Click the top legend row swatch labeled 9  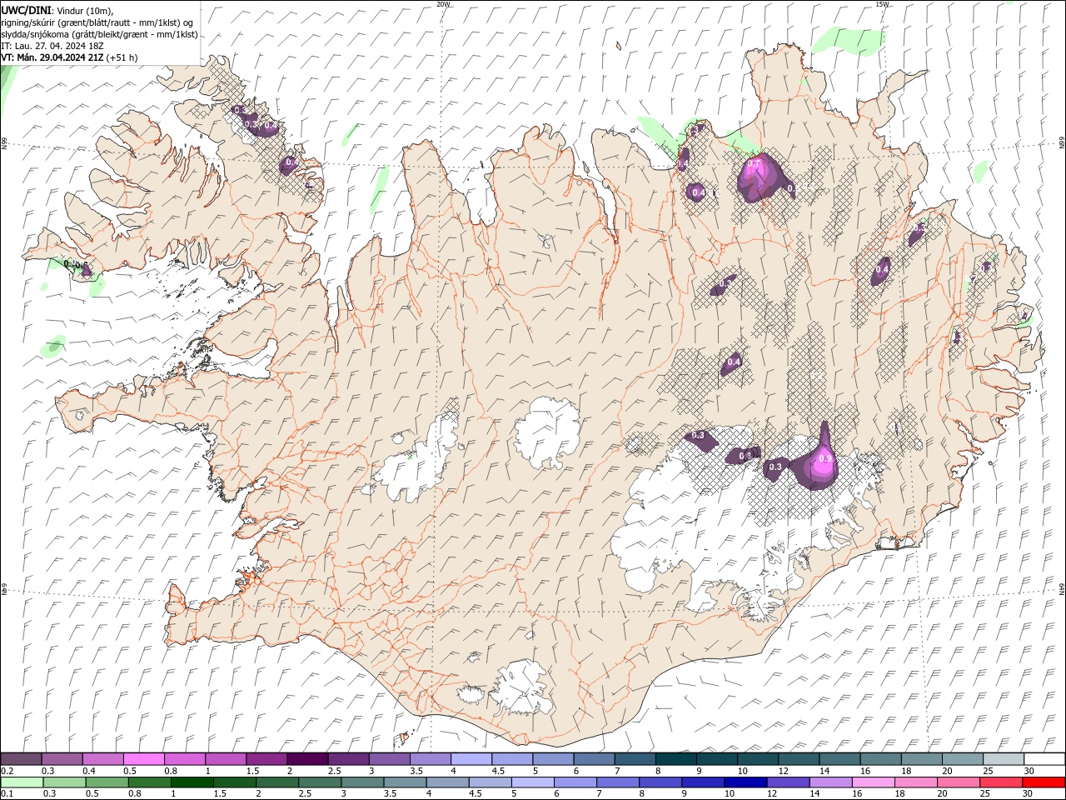(x=716, y=759)
